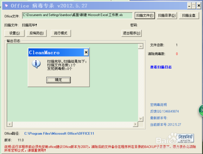The width and height of the screenshot is (203, 154).
Task: Open the 宏病毒说明 macro virus info link
Action: coord(158,105)
